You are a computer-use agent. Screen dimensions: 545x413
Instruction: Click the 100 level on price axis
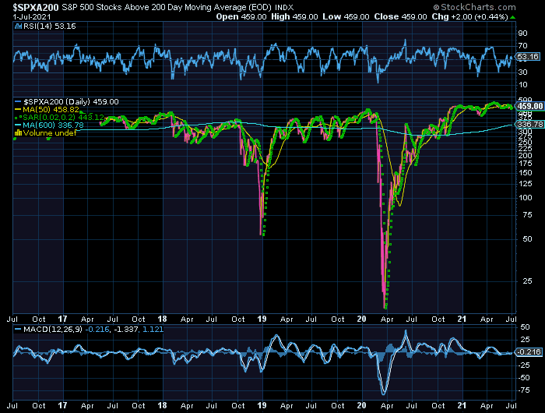[x=525, y=198]
